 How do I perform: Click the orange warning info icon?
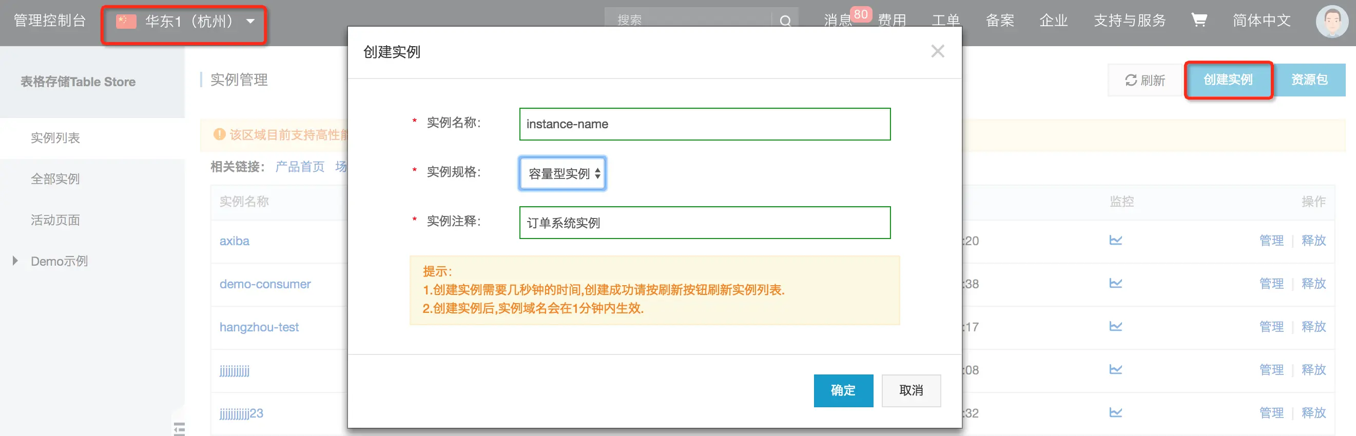[x=219, y=134]
